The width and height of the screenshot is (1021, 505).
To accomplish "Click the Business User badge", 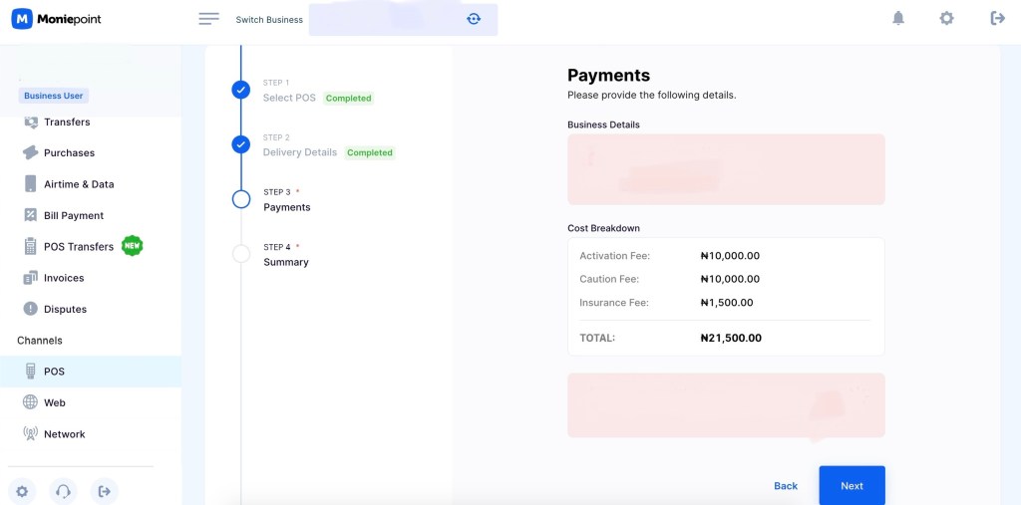I will tap(54, 96).
